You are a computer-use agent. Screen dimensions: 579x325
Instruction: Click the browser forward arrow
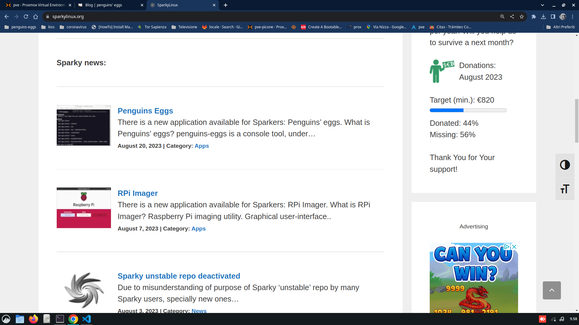[16, 17]
